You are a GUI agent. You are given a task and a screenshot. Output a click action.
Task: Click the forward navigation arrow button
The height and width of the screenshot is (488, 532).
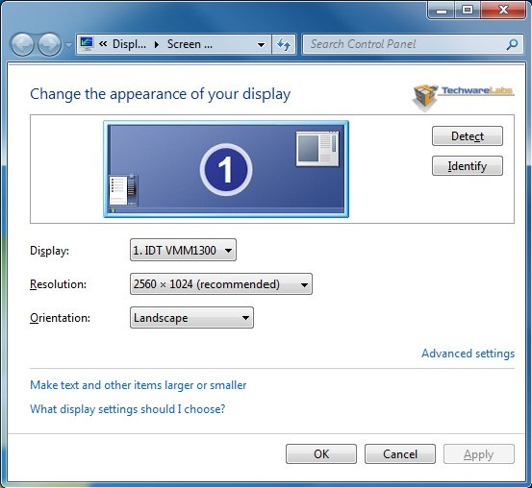point(49,44)
